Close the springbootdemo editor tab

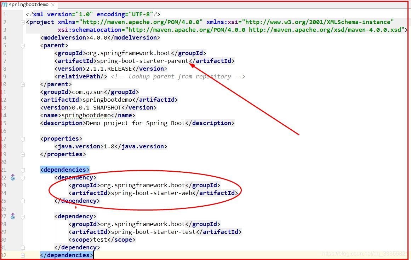click(53, 5)
